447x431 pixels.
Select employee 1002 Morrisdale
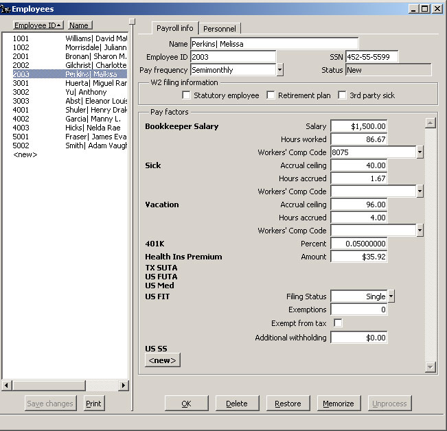click(69, 47)
